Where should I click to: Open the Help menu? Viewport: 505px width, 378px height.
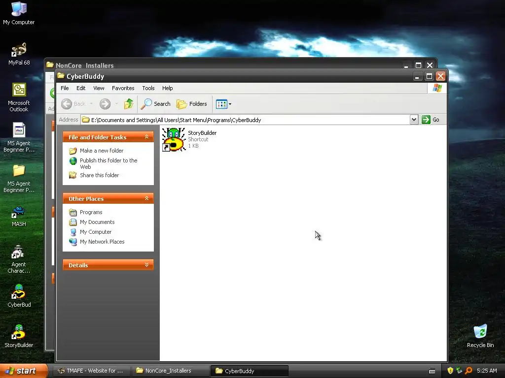tap(168, 88)
